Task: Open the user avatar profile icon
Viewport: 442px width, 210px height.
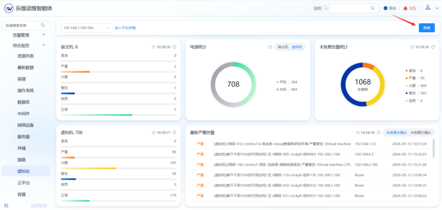Action: 428,8
